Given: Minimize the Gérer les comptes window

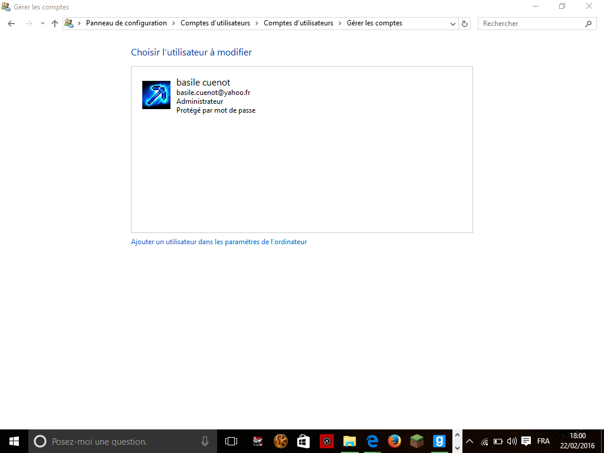Looking at the screenshot, I should tap(536, 6).
